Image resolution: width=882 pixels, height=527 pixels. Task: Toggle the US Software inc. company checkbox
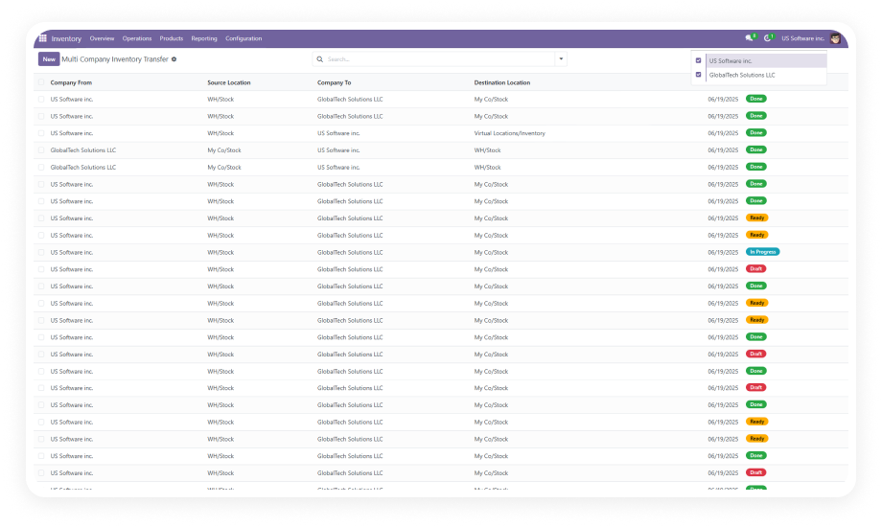(699, 60)
